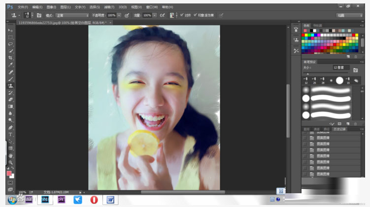Open the Layer (图层) menu
Image resolution: width=370 pixels, height=207 pixels.
(66, 7)
